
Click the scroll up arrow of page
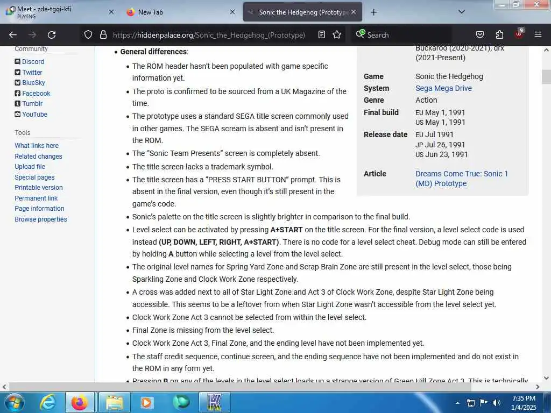(x=546, y=50)
